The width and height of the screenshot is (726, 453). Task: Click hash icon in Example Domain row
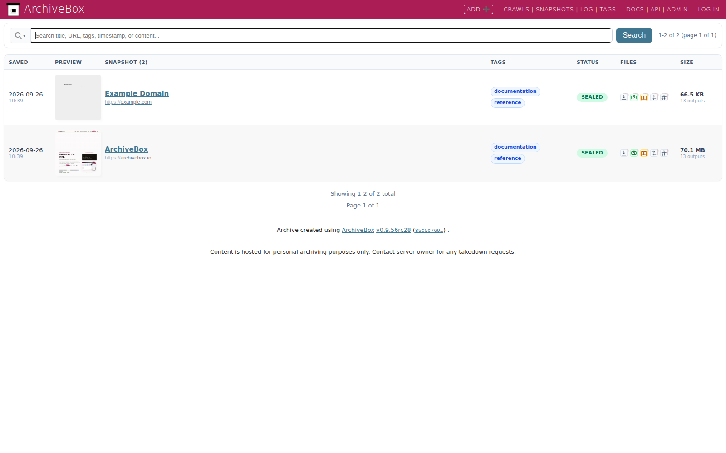(x=664, y=97)
